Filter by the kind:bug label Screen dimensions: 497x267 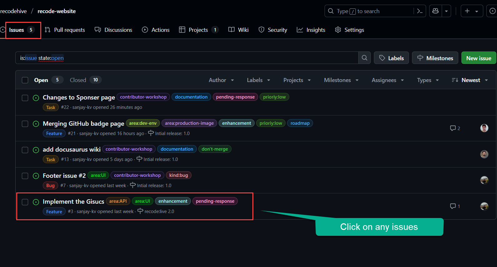[179, 175]
